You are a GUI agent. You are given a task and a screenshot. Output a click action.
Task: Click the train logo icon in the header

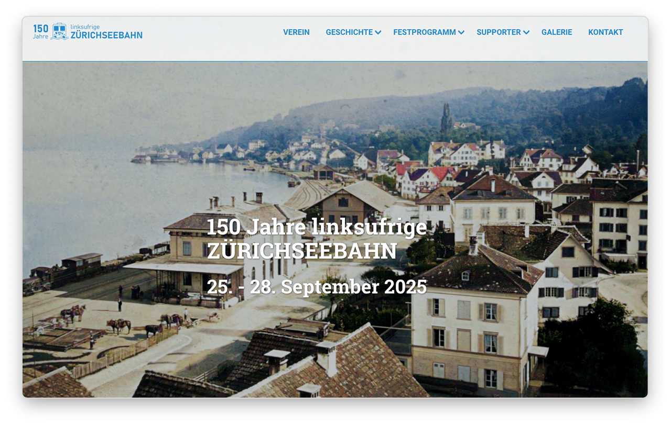tap(59, 31)
